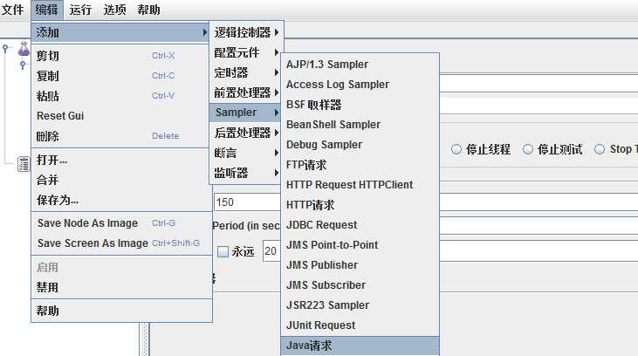Choose HTTP Request HTTPClient
Screen dimensions: 638x356
[x=360, y=185]
